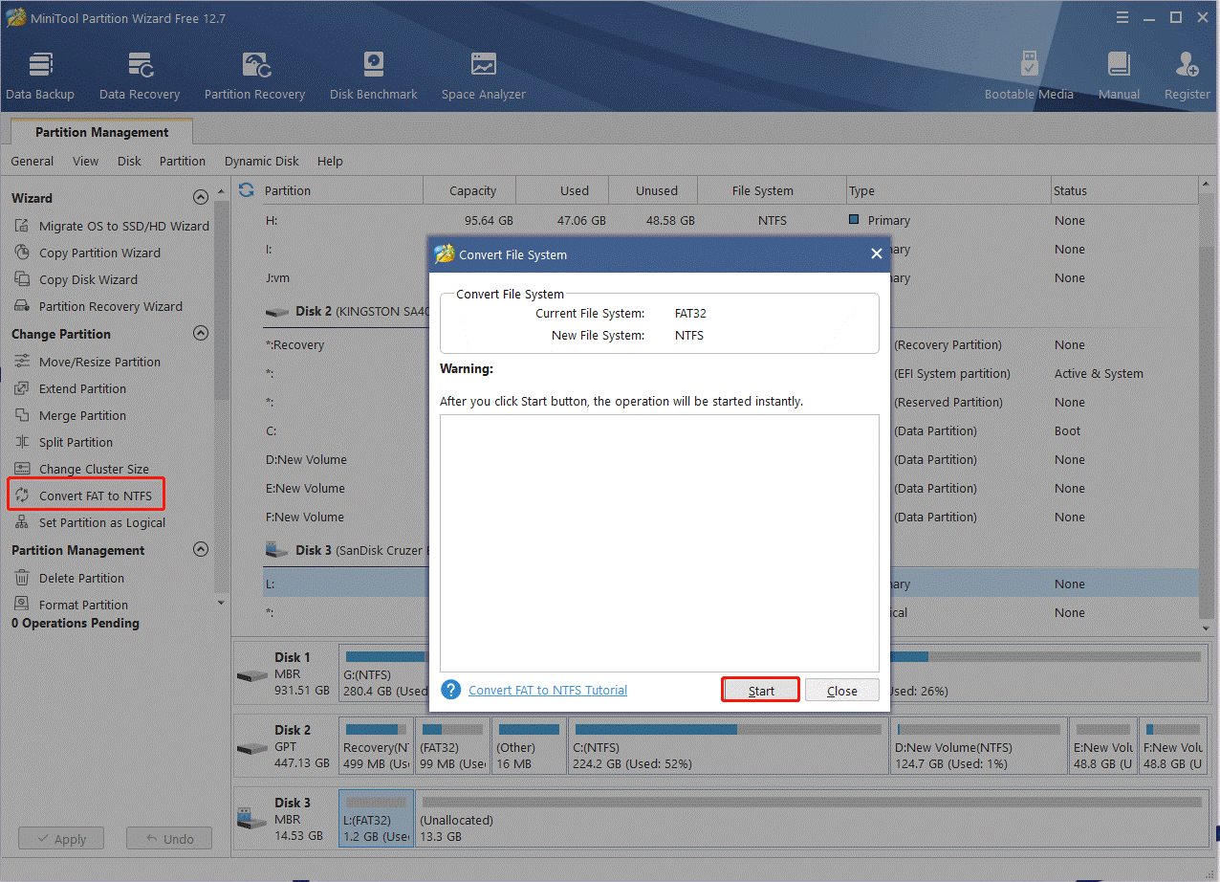Open the General menu
Screen dimensions: 1220x882
pos(33,162)
